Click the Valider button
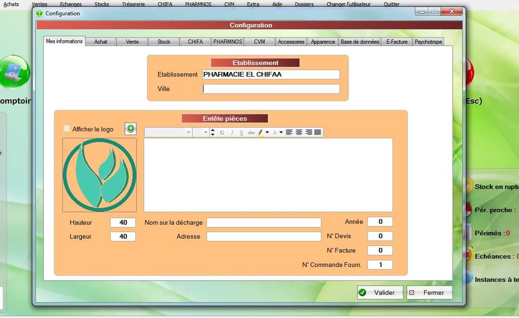This screenshot has height=318, width=519. coord(380,293)
